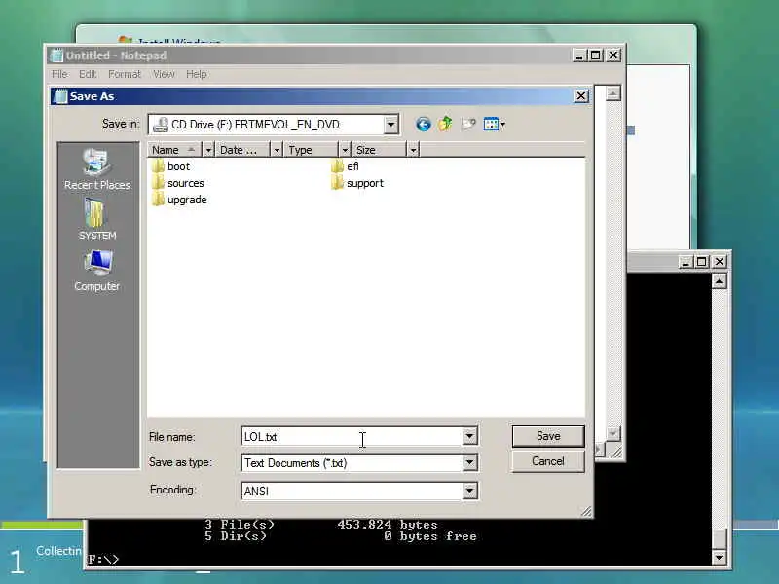Expand the Encoding dropdown
This screenshot has width=779, height=584.
(x=469, y=491)
